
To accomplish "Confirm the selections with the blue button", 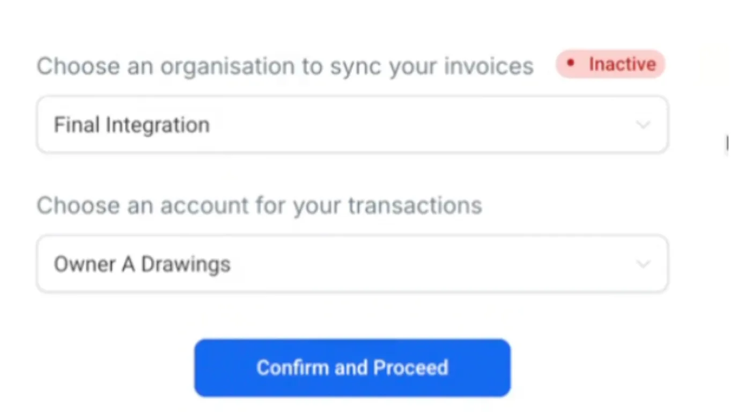I will tap(352, 367).
